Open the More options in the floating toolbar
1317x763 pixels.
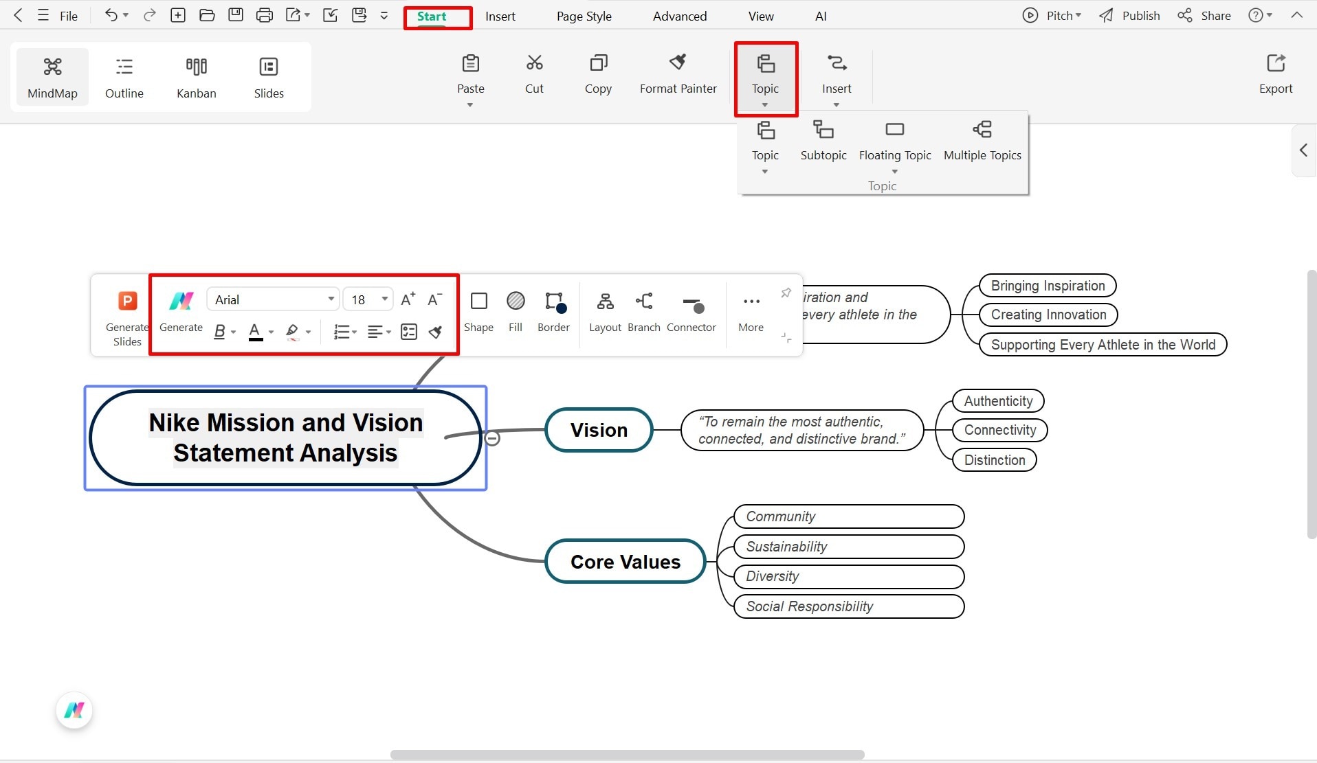pos(751,312)
